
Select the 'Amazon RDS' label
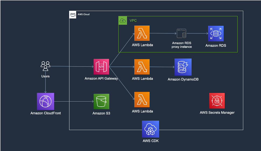click(x=216, y=45)
